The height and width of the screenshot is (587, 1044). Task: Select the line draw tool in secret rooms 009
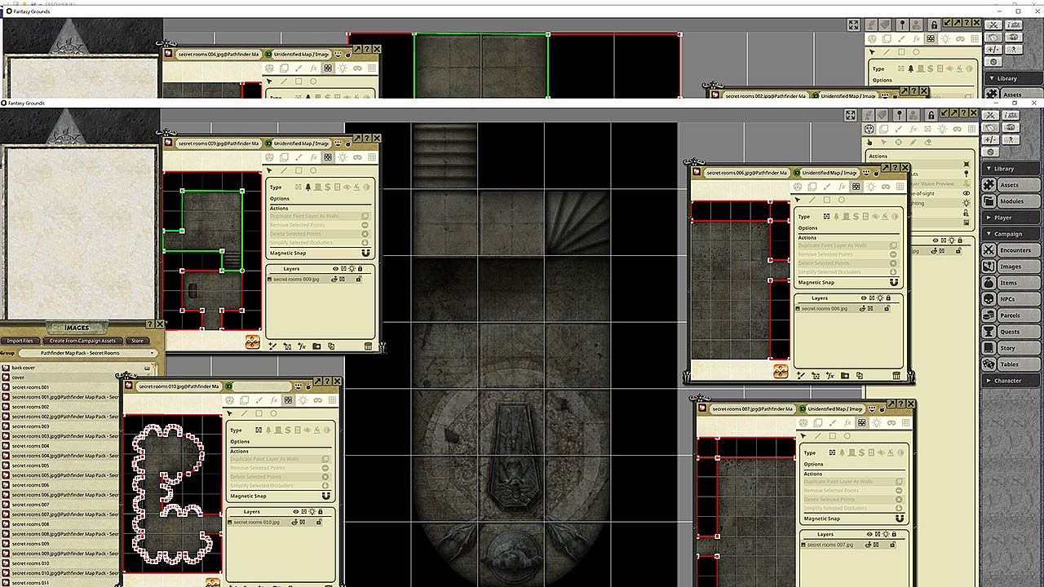click(x=284, y=171)
